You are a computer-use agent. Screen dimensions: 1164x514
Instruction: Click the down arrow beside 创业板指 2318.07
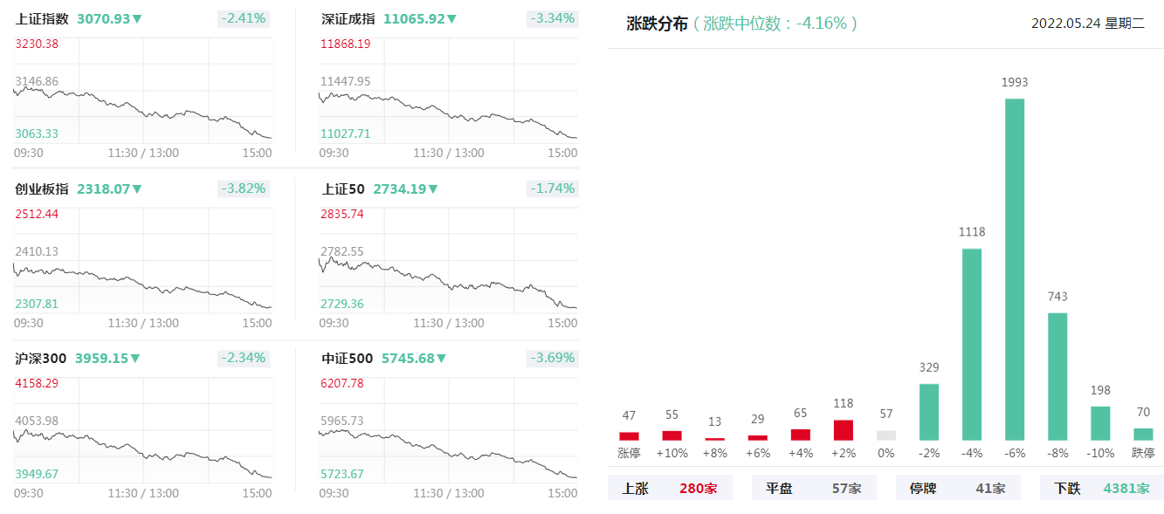point(137,188)
